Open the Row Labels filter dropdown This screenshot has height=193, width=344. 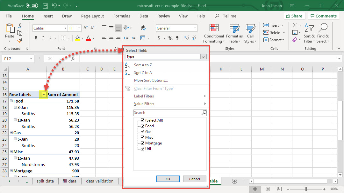(44, 95)
